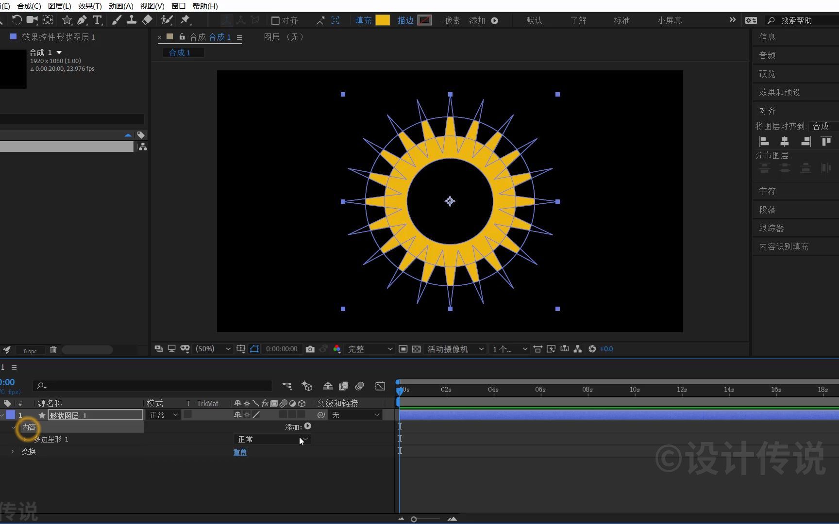Open the 多边星形 1 blend mode dropdown
The image size is (839, 524).
click(x=272, y=439)
